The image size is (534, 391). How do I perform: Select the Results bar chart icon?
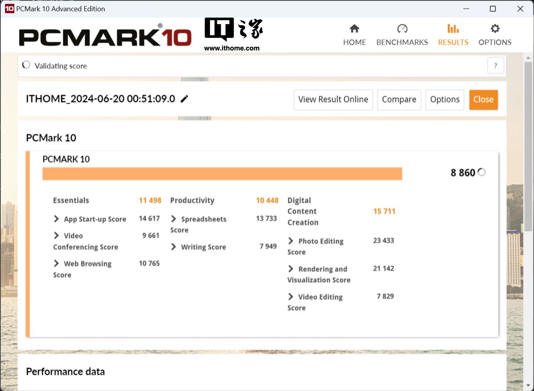click(453, 29)
